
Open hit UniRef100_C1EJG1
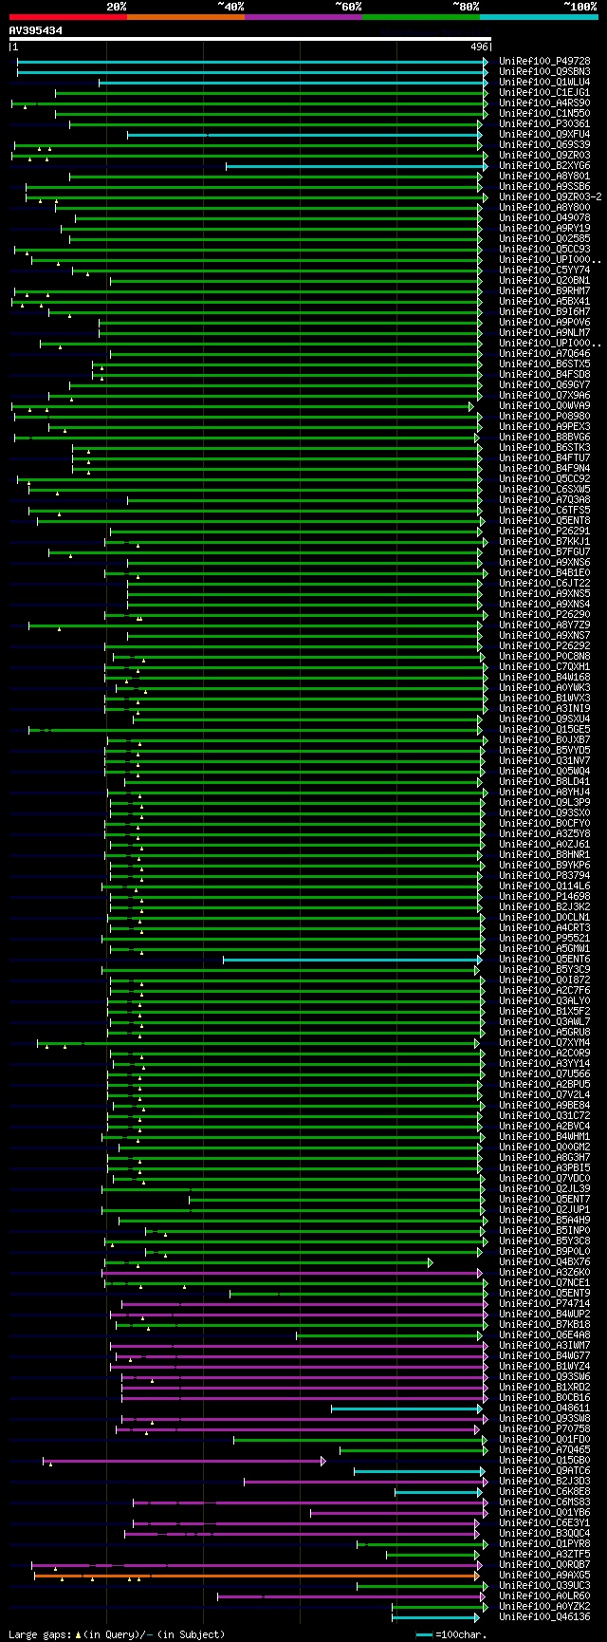tap(544, 92)
